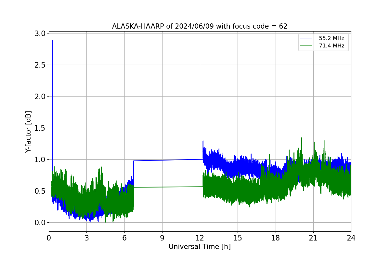Click the x-axis tick label 18
Image resolution: width=390 pixels, height=260 pixels.
tap(276, 238)
